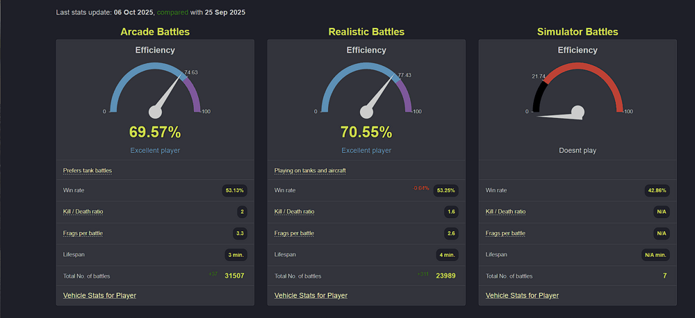The width and height of the screenshot is (695, 318).
Task: Click Kill / Death ratio label under Realistic Battles
Action: tap(295, 212)
